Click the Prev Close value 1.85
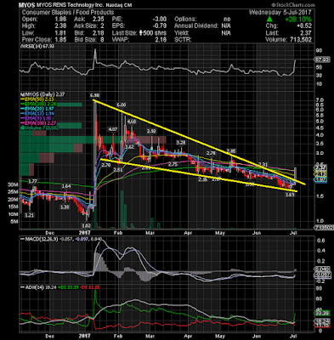 click(59, 40)
